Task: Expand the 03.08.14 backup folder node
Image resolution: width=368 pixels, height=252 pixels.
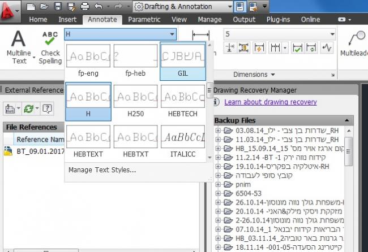Action: (x=218, y=131)
